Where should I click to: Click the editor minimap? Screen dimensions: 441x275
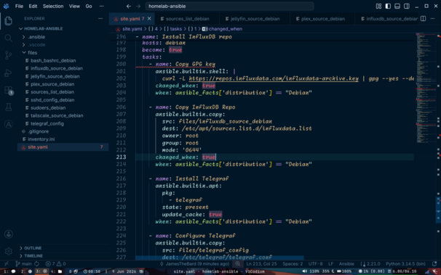(426, 88)
